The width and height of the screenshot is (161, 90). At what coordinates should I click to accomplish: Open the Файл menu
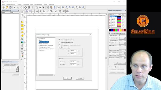point(4,4)
